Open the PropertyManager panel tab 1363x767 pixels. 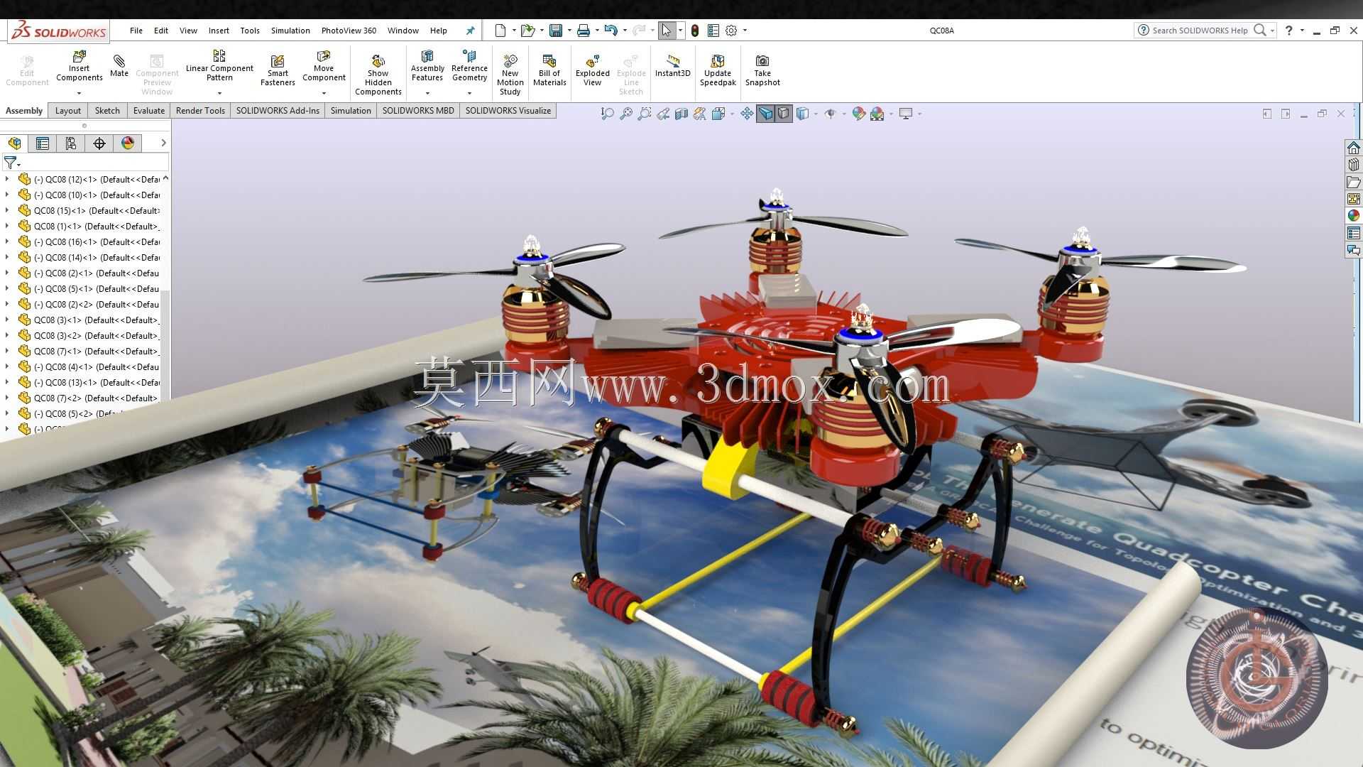pyautogui.click(x=43, y=143)
